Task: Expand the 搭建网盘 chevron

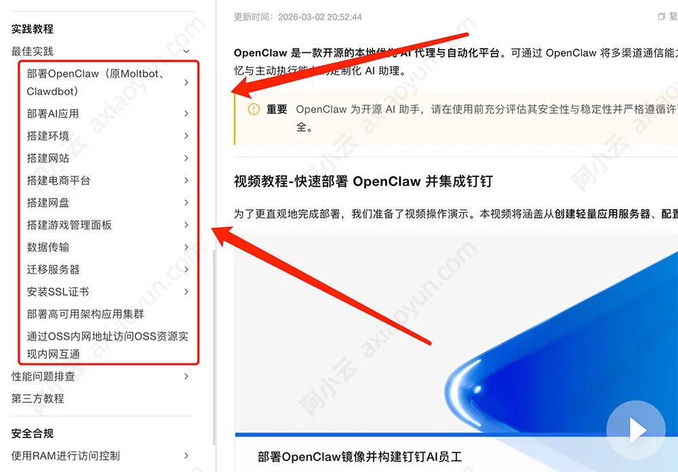Action: tap(186, 203)
